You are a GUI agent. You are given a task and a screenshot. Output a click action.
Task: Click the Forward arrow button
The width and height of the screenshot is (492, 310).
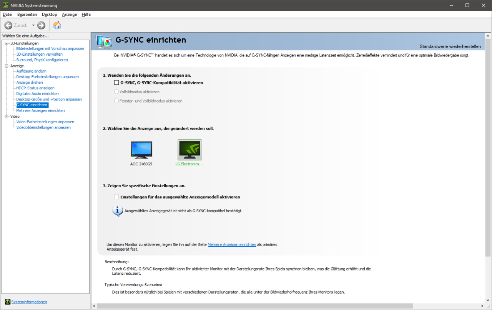[x=42, y=25]
